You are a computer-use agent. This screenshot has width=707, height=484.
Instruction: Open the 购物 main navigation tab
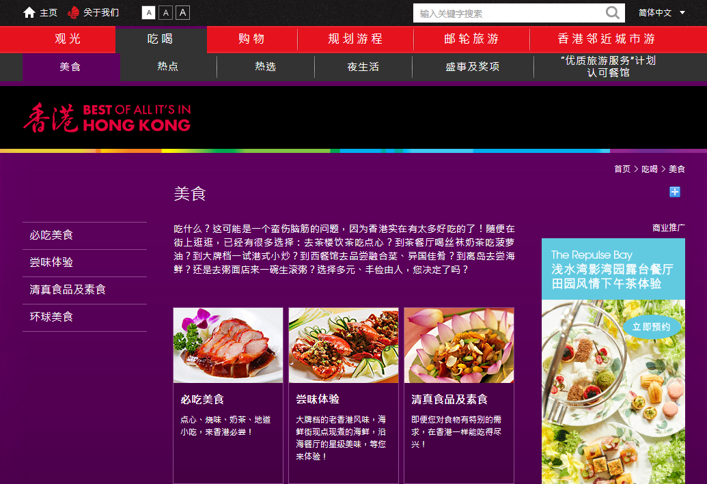tap(252, 39)
